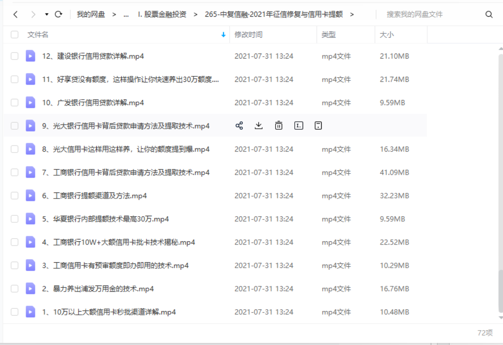Expand chevron after the 265 folder breadcrumb

352,14
